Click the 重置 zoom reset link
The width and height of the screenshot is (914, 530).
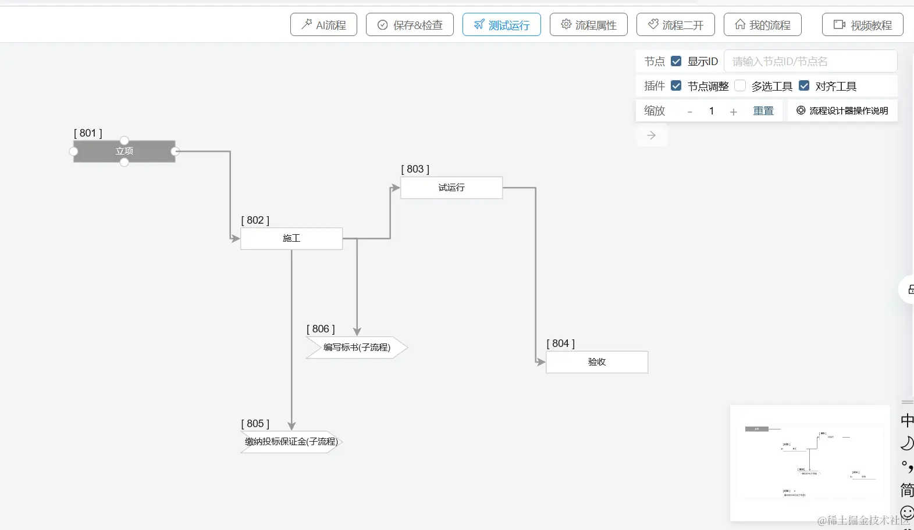click(x=763, y=111)
